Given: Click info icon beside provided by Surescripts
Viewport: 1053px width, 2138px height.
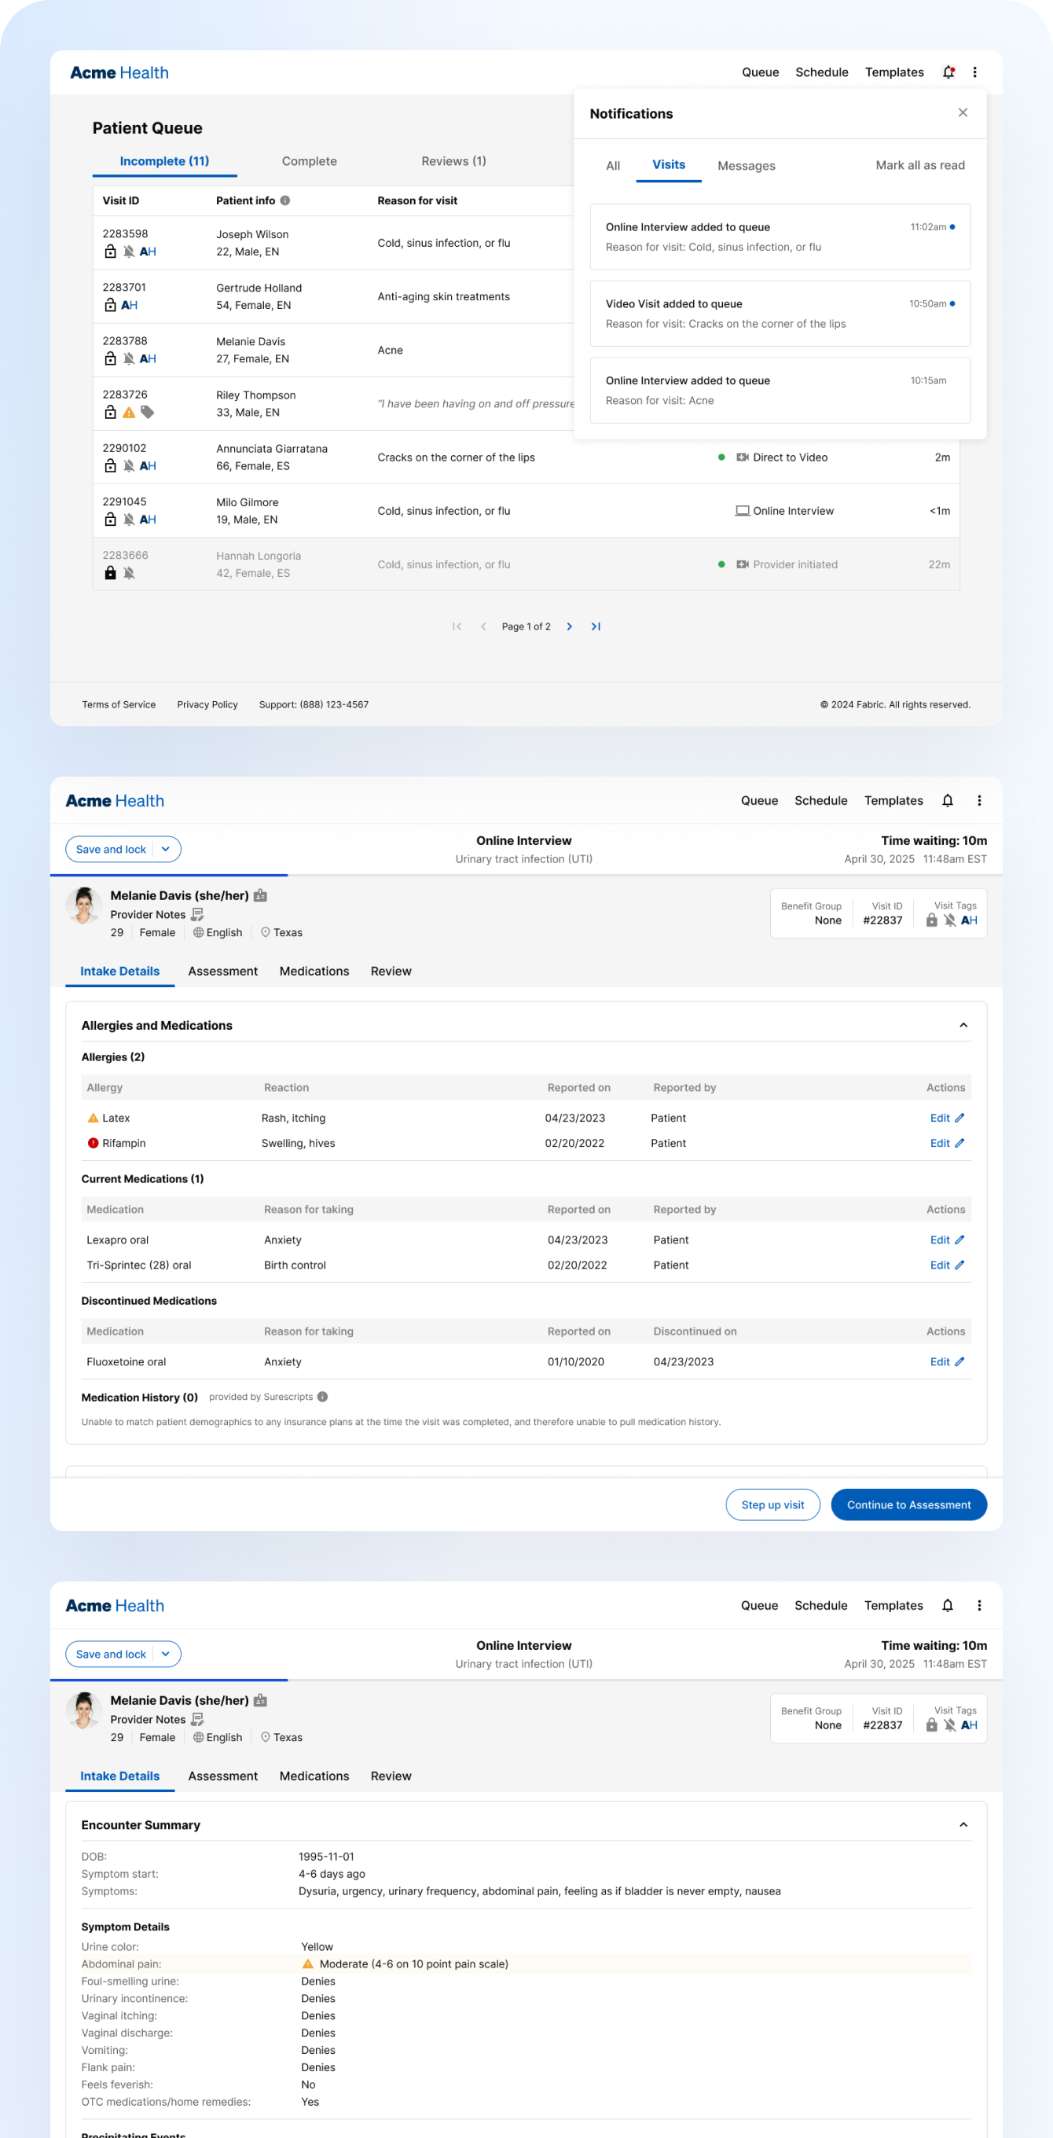Looking at the screenshot, I should pyautogui.click(x=323, y=1397).
